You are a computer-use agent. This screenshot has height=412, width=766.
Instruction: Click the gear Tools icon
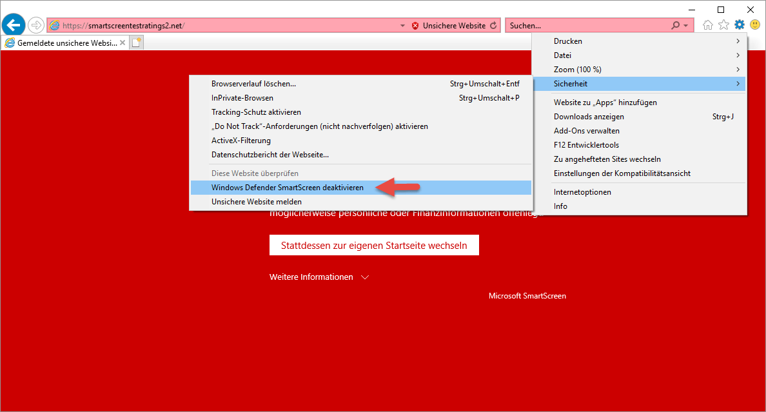(739, 25)
